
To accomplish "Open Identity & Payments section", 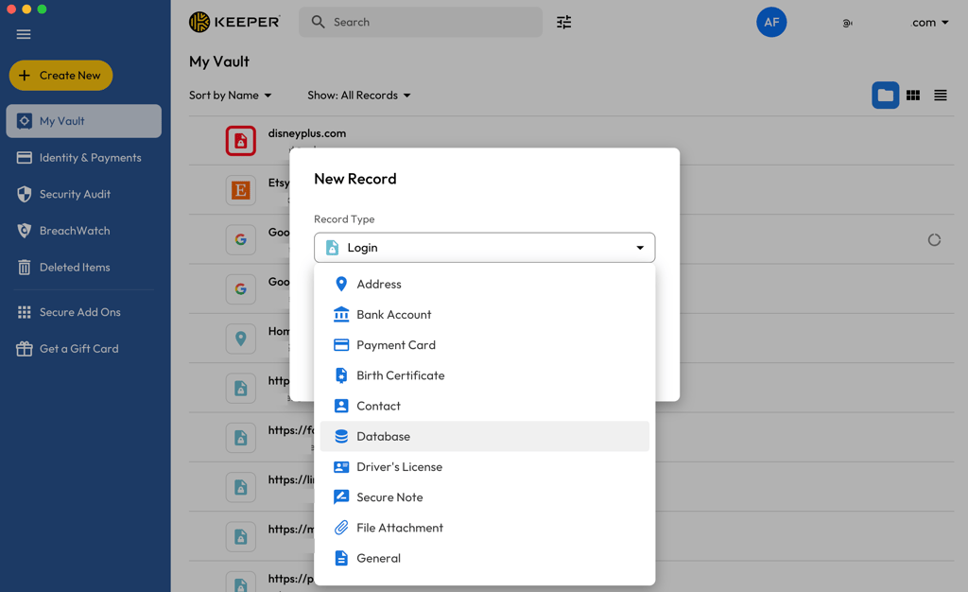I will coord(84,157).
